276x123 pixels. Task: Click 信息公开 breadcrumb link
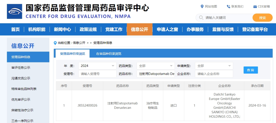pos(79,43)
